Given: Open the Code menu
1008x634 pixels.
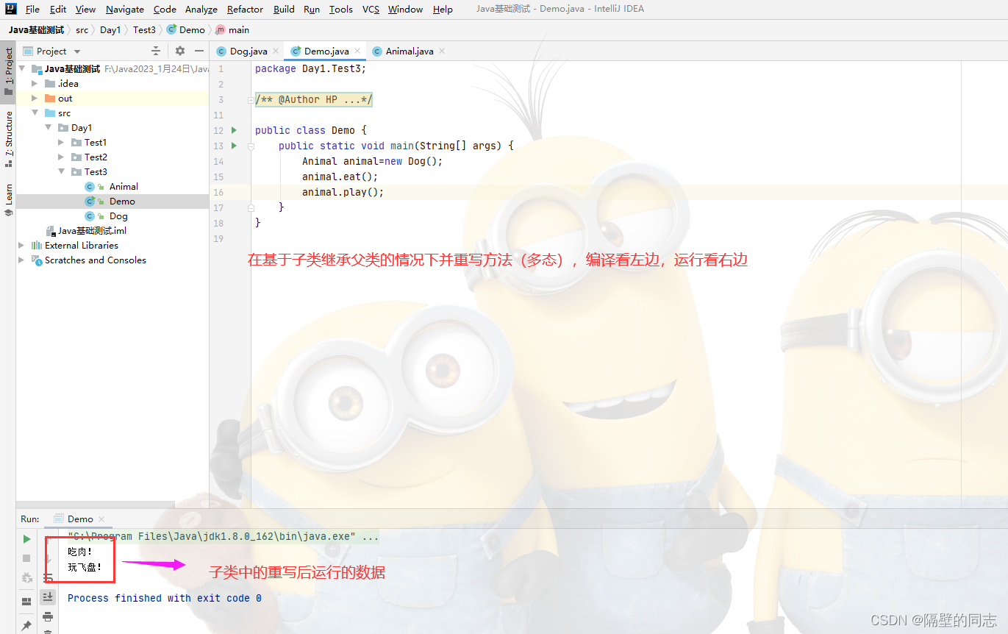Looking at the screenshot, I should tap(165, 10).
